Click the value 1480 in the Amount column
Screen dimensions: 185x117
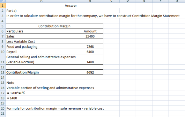point(90,59)
